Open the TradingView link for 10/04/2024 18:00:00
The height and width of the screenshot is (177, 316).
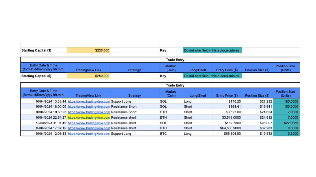click(x=89, y=107)
